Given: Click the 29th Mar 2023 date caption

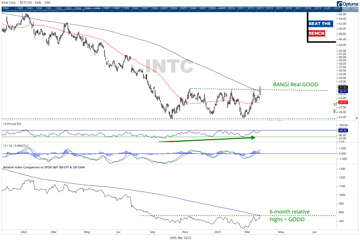Looking at the screenshot, I should pyautogui.click(x=180, y=238).
